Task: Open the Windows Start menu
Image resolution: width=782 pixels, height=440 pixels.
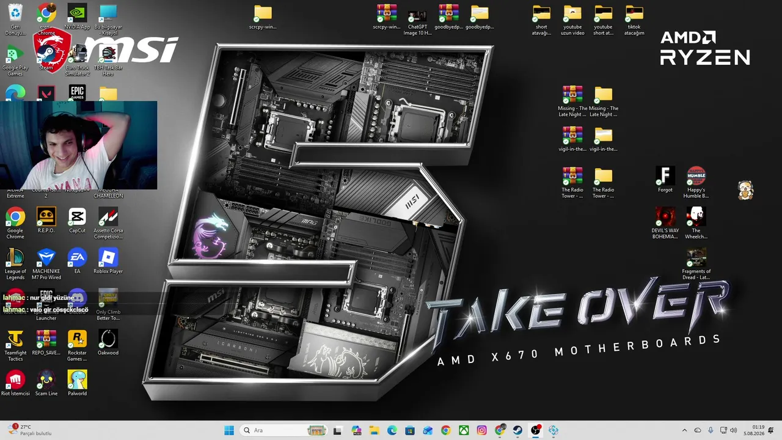Action: pyautogui.click(x=229, y=430)
